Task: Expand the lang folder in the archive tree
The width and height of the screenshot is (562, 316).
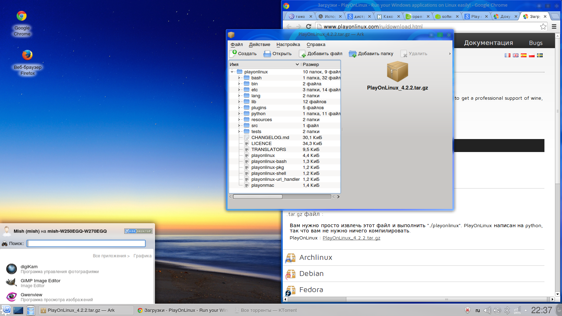Action: 239,96
